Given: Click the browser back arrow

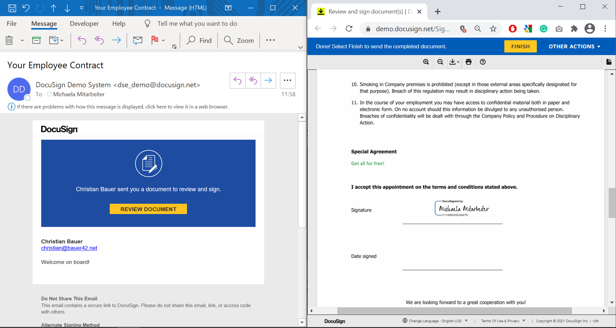Looking at the screenshot, I should click(318, 29).
